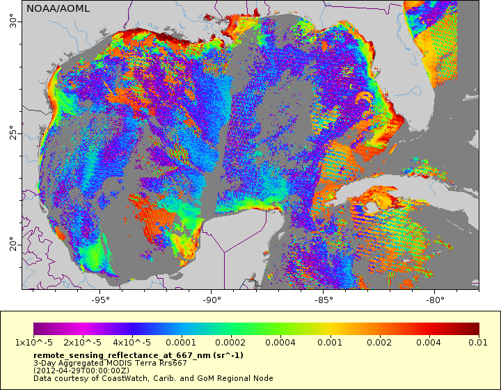
Task: Click the 0.0002 color scale label
Action: (x=230, y=343)
